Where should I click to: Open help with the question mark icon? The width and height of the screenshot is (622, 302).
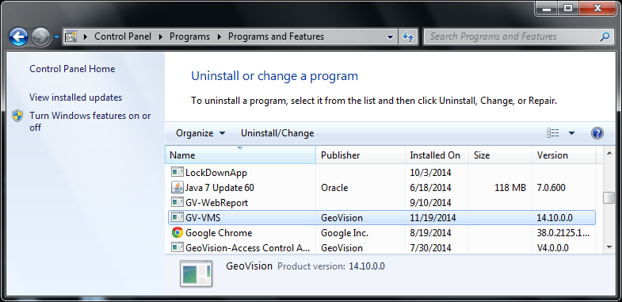597,133
